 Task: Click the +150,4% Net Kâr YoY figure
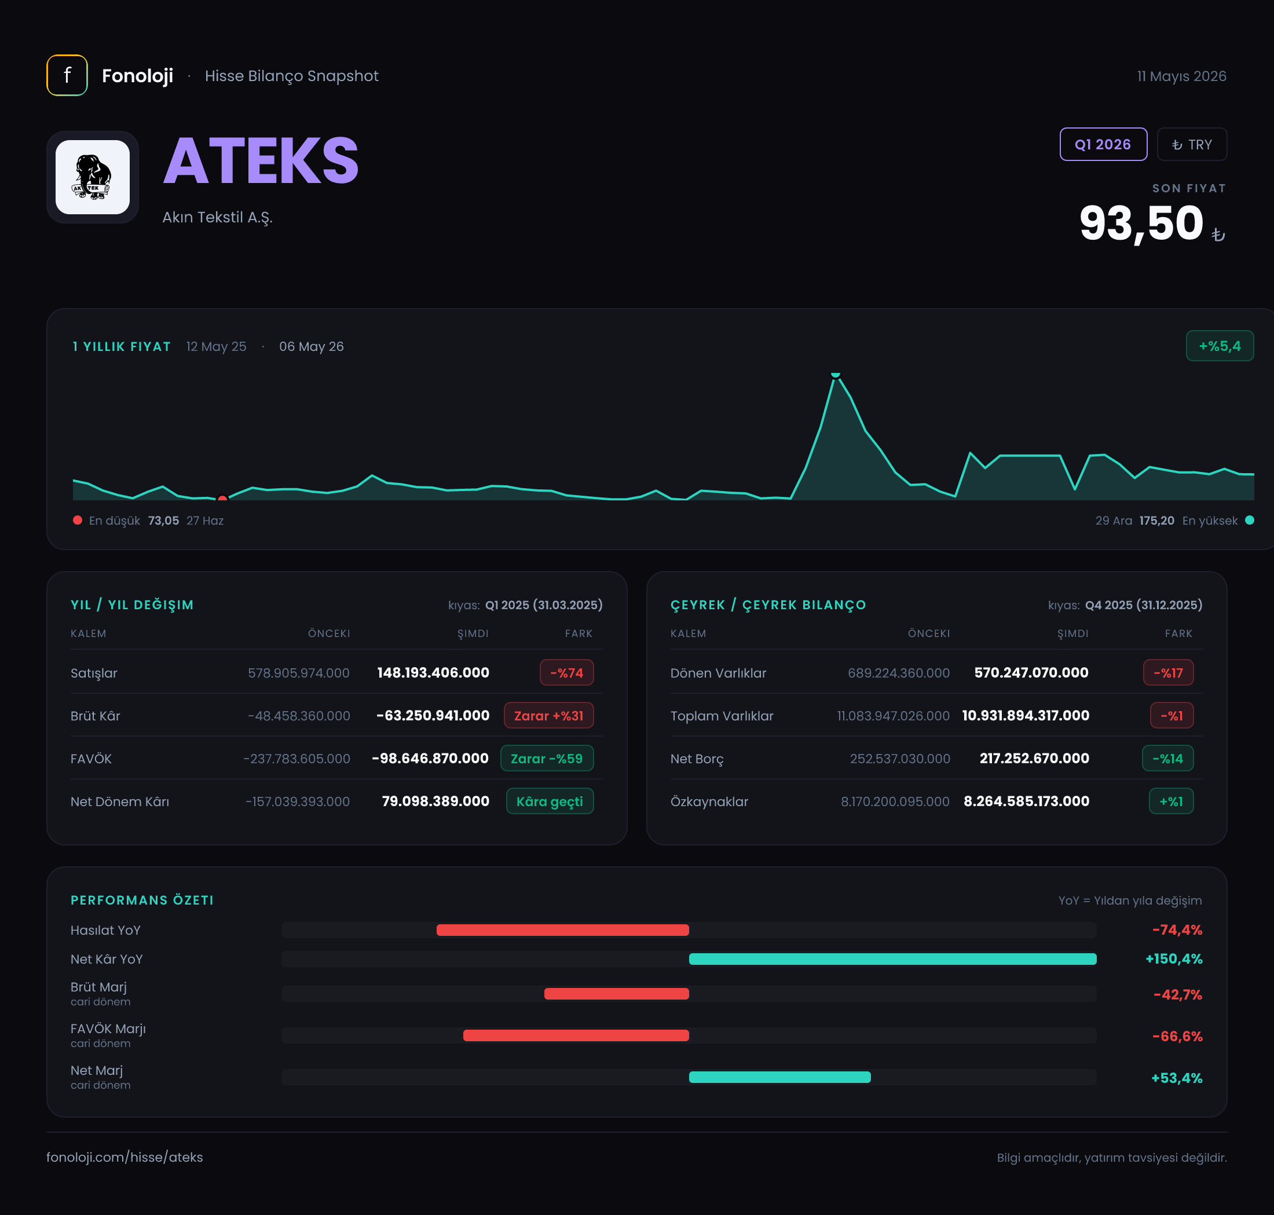tap(1174, 958)
